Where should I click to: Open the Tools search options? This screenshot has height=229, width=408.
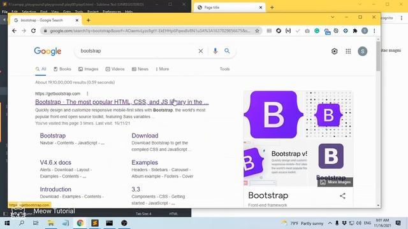[x=224, y=69]
